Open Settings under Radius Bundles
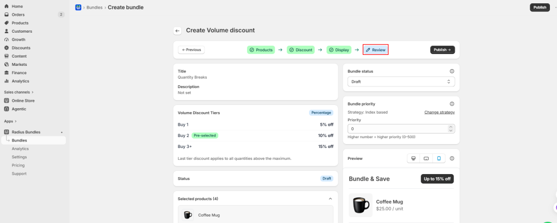The image size is (557, 223). [19, 157]
